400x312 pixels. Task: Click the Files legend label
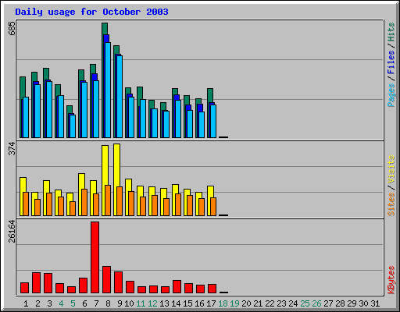click(391, 62)
